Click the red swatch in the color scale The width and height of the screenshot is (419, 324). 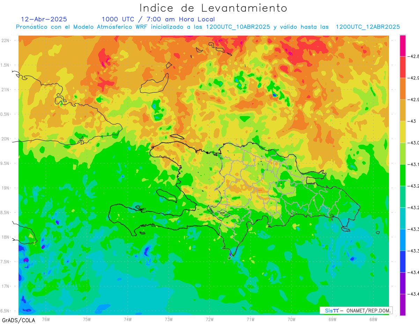click(403, 67)
